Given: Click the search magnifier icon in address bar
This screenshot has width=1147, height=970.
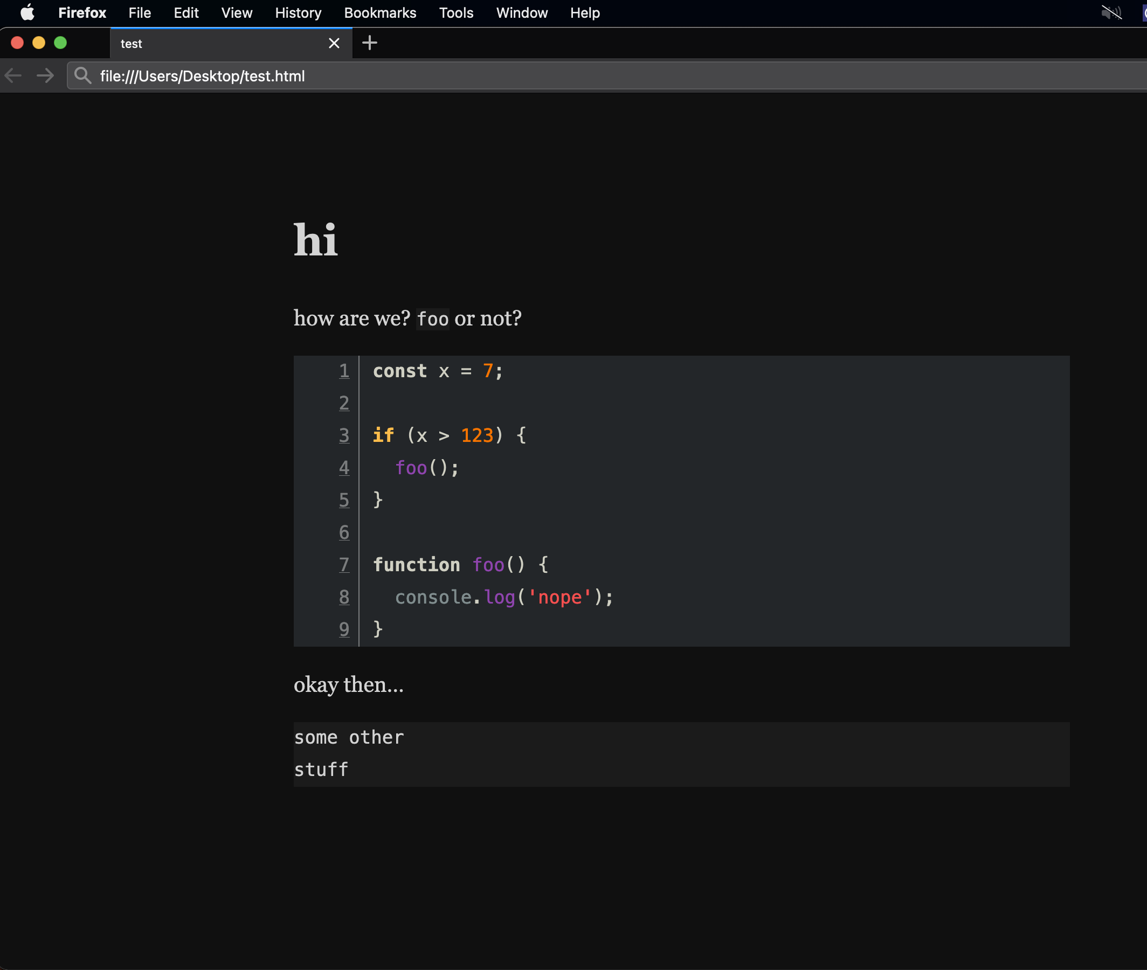Looking at the screenshot, I should point(83,76).
